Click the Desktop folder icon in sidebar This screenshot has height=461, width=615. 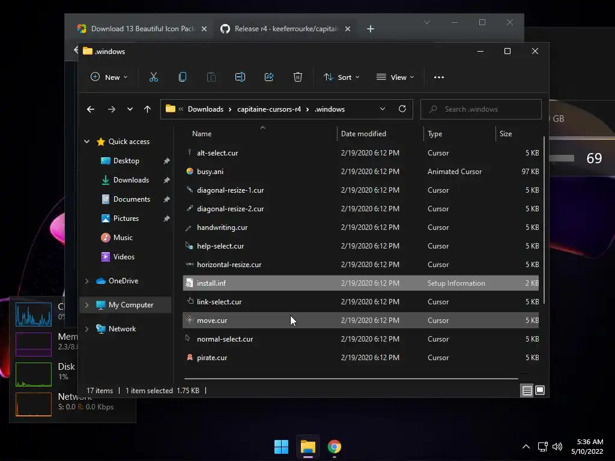[106, 161]
